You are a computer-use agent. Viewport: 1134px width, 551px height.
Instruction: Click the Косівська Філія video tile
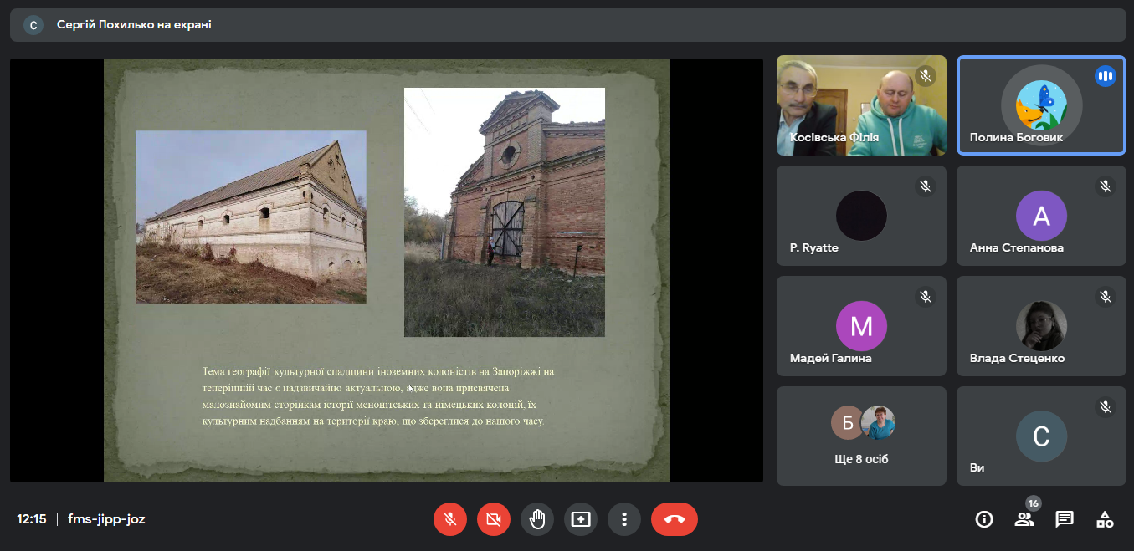pyautogui.click(x=861, y=105)
